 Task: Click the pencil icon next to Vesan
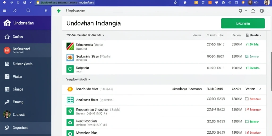click(260, 89)
